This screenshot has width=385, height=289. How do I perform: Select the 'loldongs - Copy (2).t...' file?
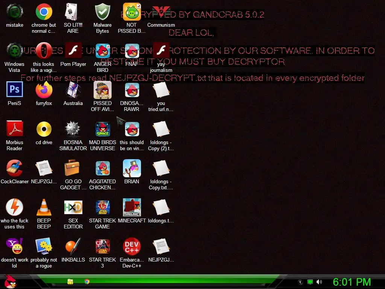tap(161, 129)
